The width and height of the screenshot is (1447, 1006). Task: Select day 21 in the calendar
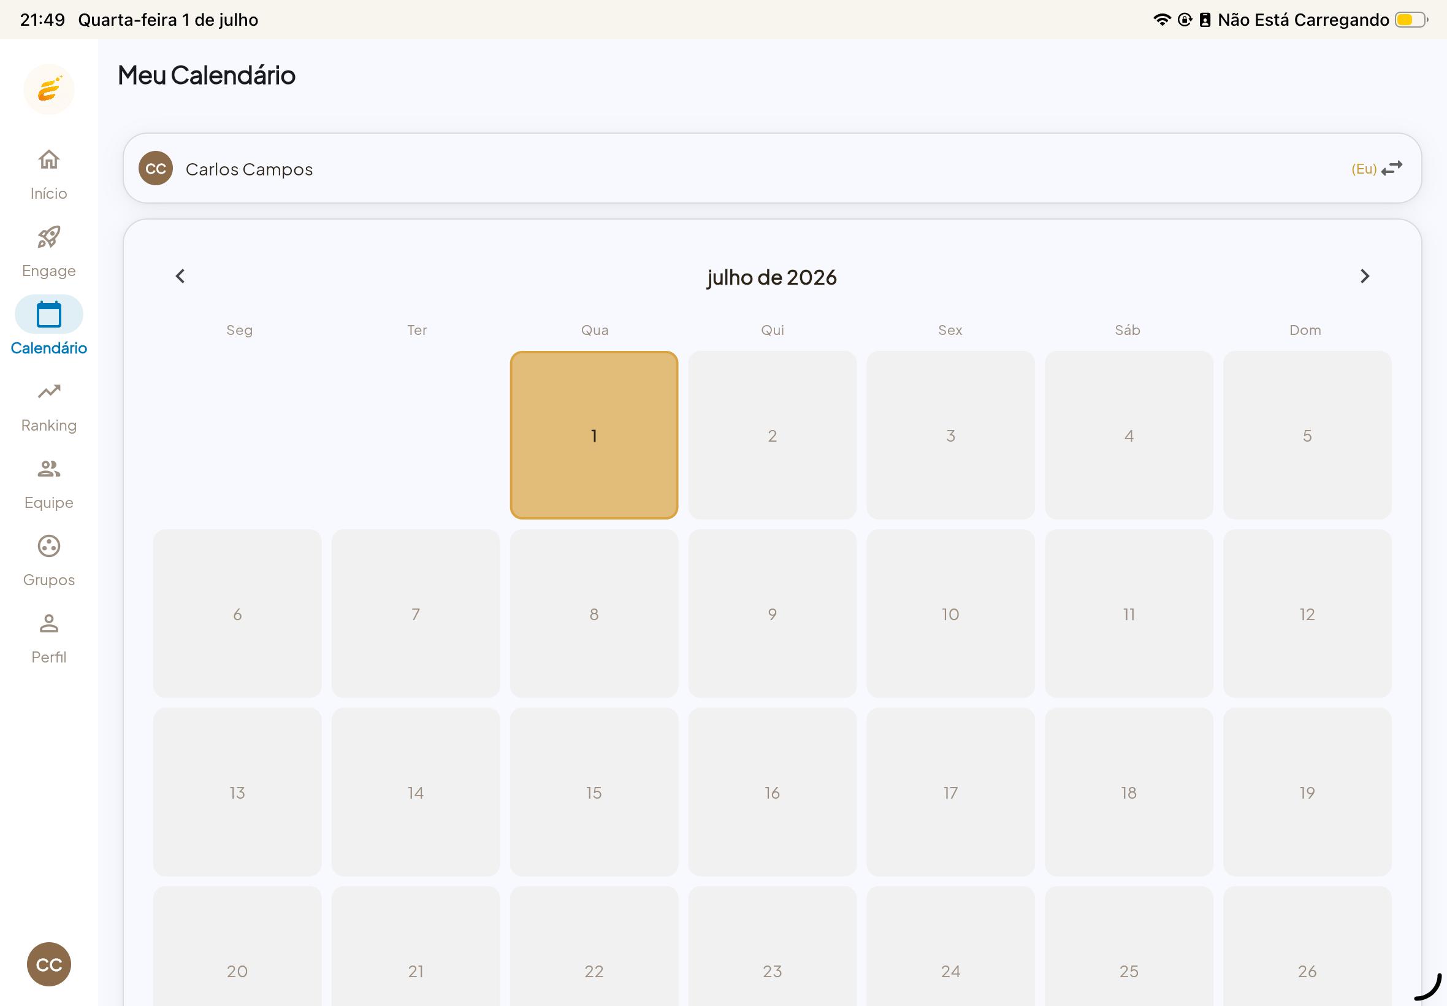[x=416, y=946]
